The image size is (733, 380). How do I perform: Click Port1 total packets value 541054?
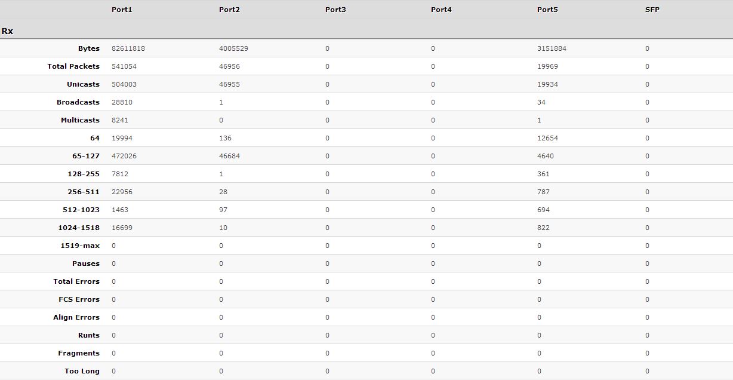pyautogui.click(x=124, y=66)
